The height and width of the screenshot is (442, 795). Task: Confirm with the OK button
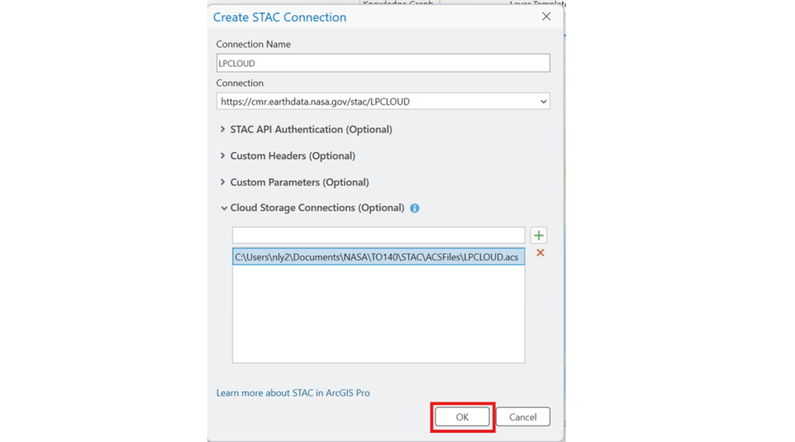click(462, 417)
